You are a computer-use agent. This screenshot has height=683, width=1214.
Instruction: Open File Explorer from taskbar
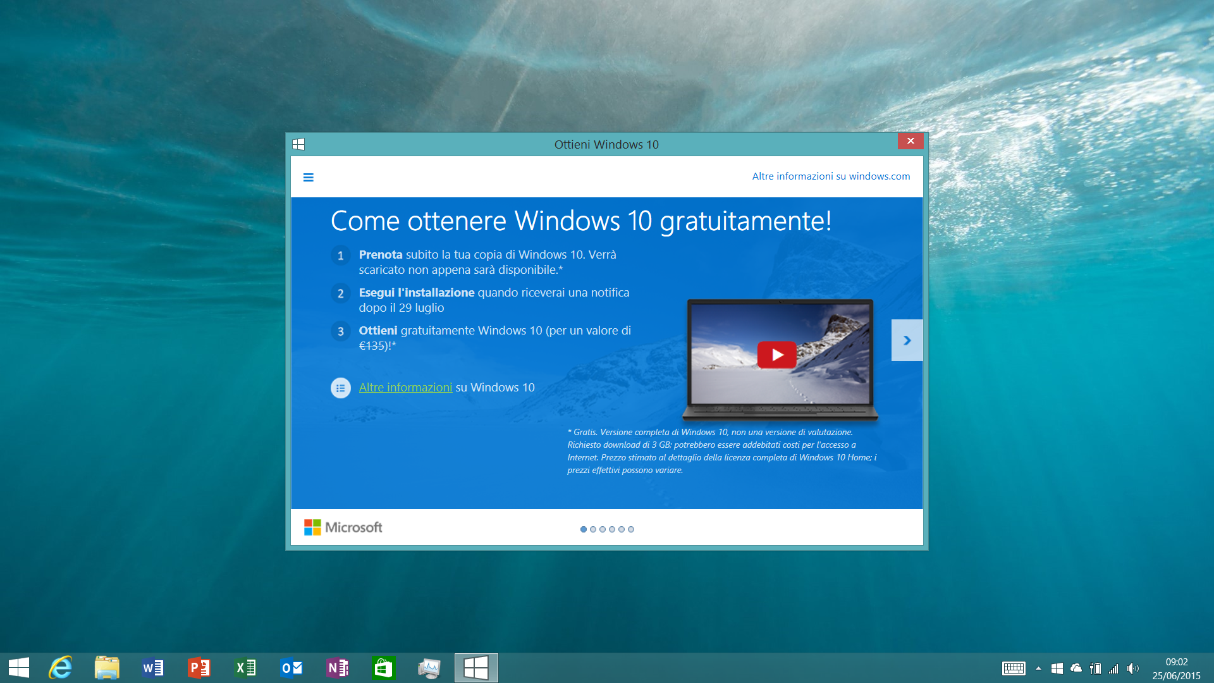point(107,668)
